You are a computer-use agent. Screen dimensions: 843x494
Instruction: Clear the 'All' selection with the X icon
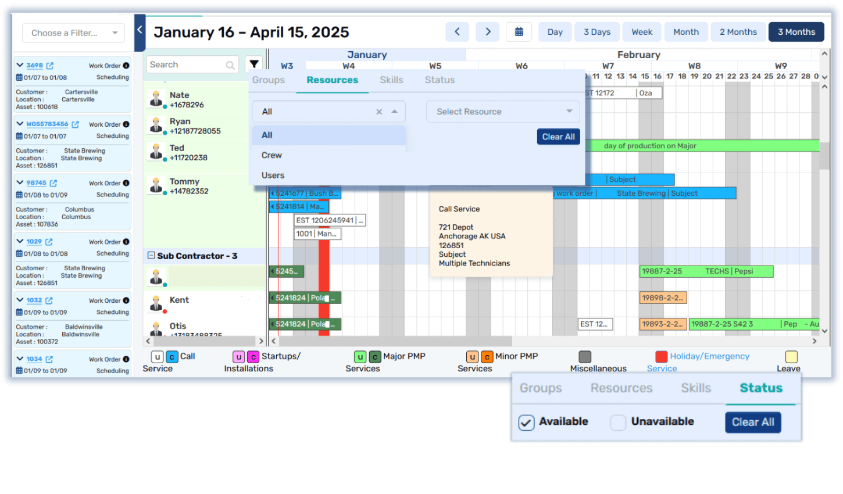379,112
